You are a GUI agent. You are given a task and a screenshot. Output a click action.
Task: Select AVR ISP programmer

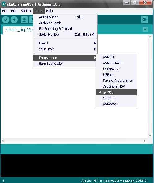[117, 57]
